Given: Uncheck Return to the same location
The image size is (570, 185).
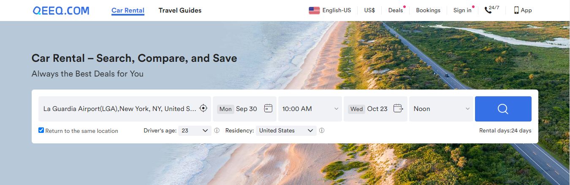Looking at the screenshot, I should point(41,130).
